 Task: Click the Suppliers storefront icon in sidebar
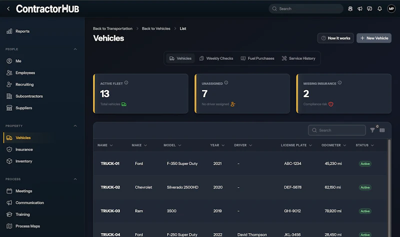coord(9,108)
